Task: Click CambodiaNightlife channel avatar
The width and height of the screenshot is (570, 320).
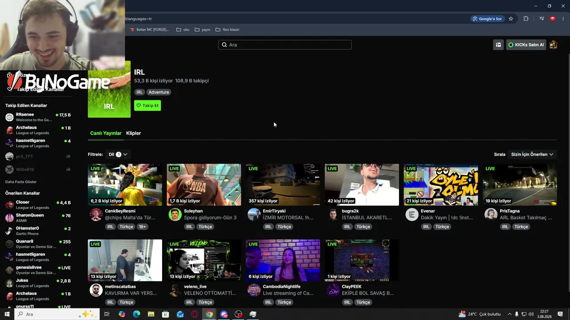Action: pos(254,290)
